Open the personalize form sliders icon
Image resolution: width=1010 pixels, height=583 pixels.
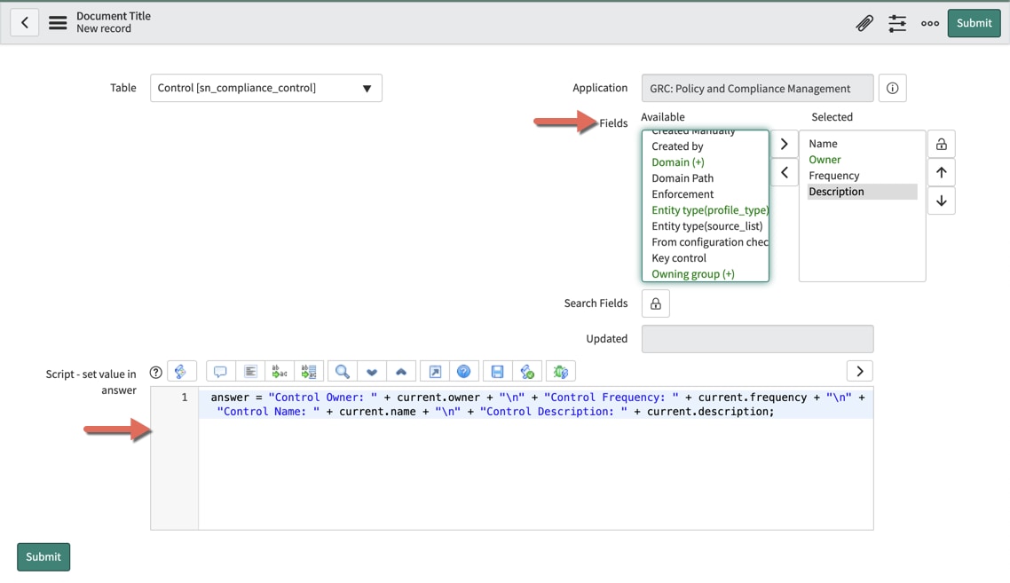tap(896, 22)
